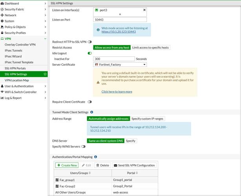241x196 pixels.
Task: Click the Create New button
Action: tap(67, 165)
